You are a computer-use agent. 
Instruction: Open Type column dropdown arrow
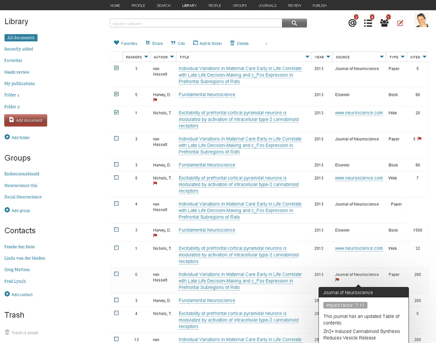[403, 57]
